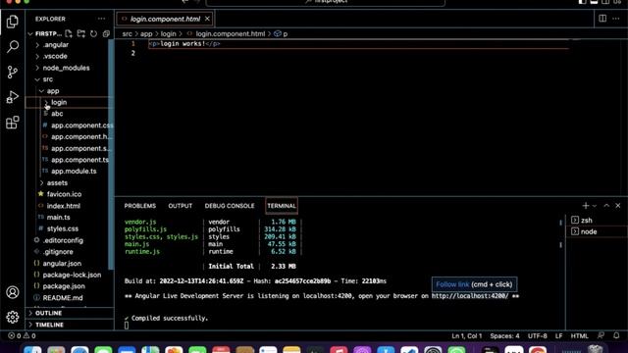Screen dimensions: 628x353
Task: Open the Accounts menu icon
Action: coord(13,292)
